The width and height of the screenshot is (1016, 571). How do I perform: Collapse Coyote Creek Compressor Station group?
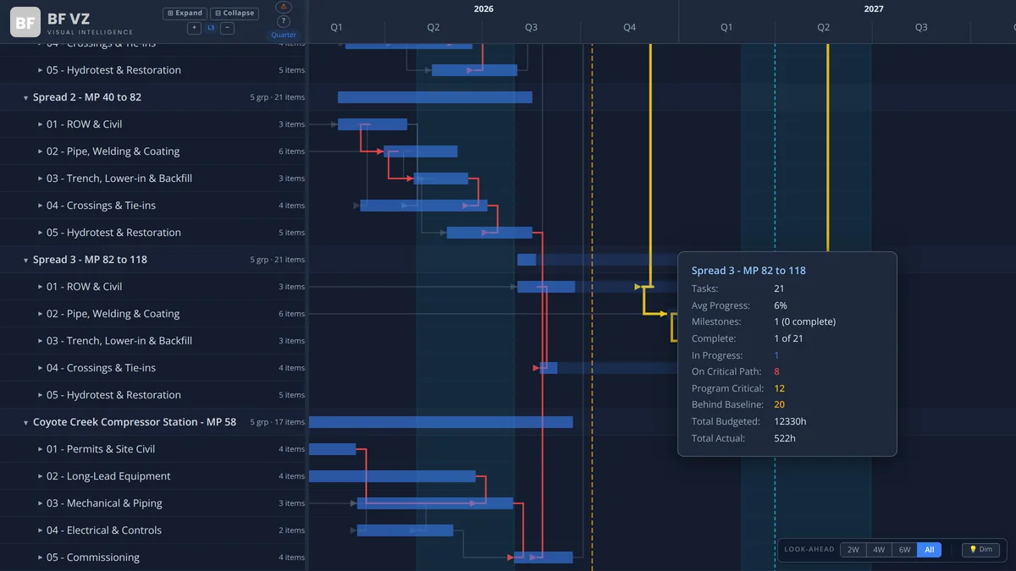(26, 422)
